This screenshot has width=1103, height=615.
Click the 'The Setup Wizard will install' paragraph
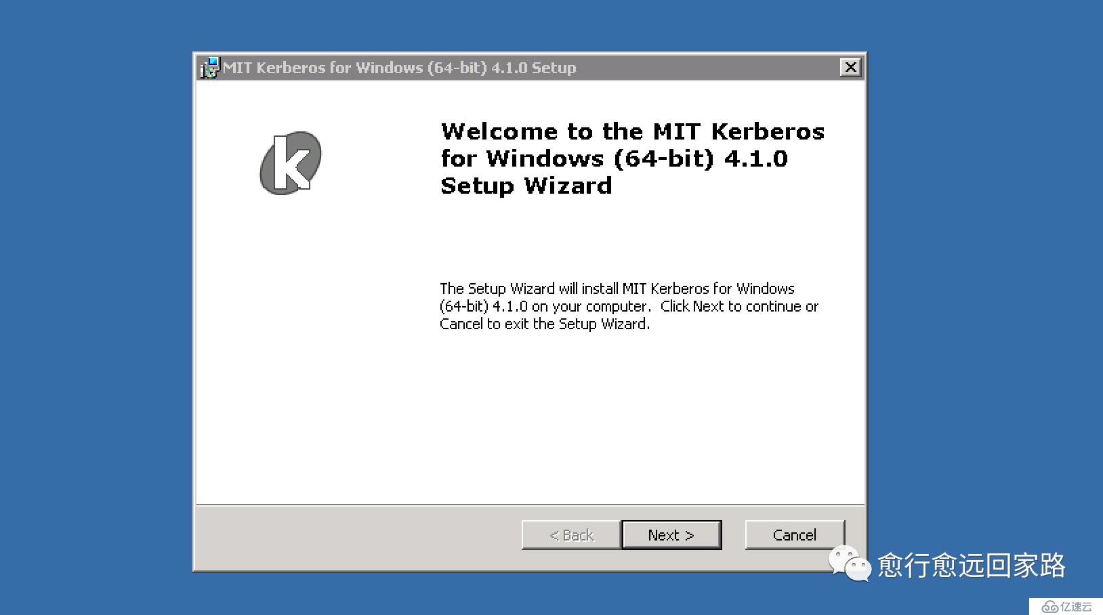pyautogui.click(x=629, y=306)
